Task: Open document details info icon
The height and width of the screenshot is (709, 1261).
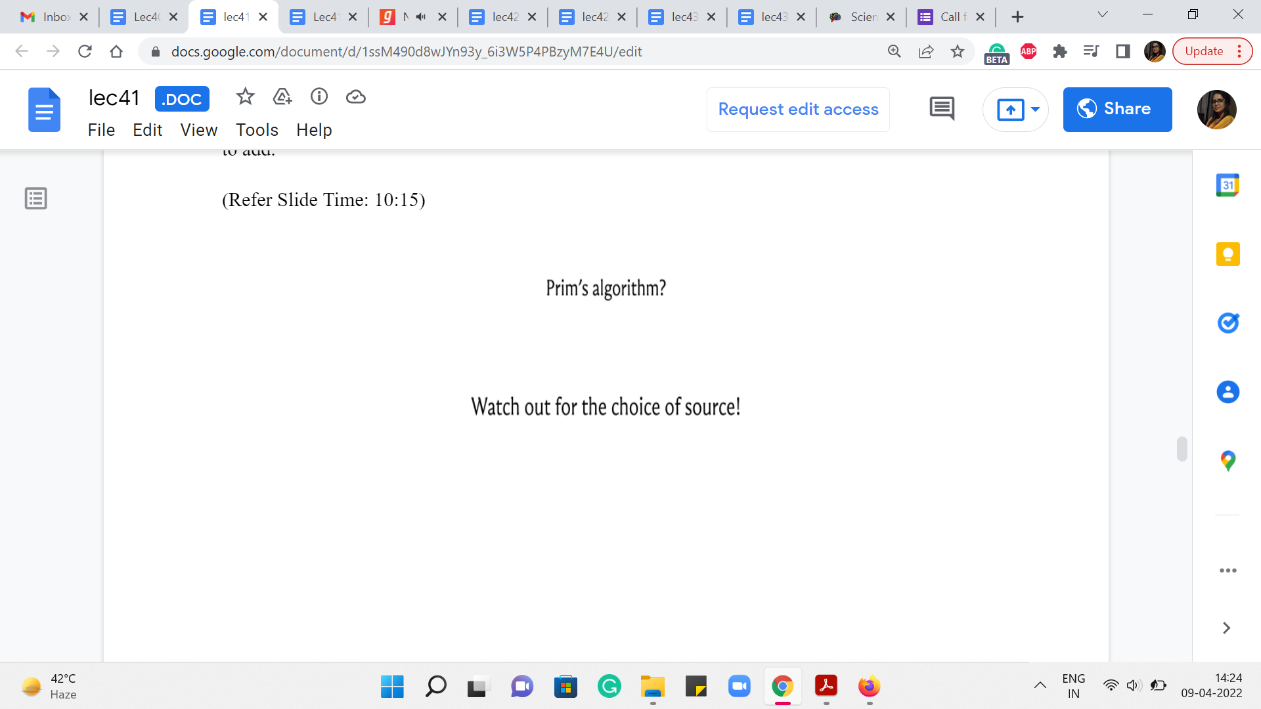Action: click(x=319, y=97)
